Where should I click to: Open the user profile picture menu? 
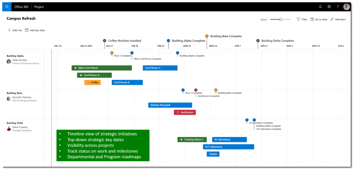[346, 7]
